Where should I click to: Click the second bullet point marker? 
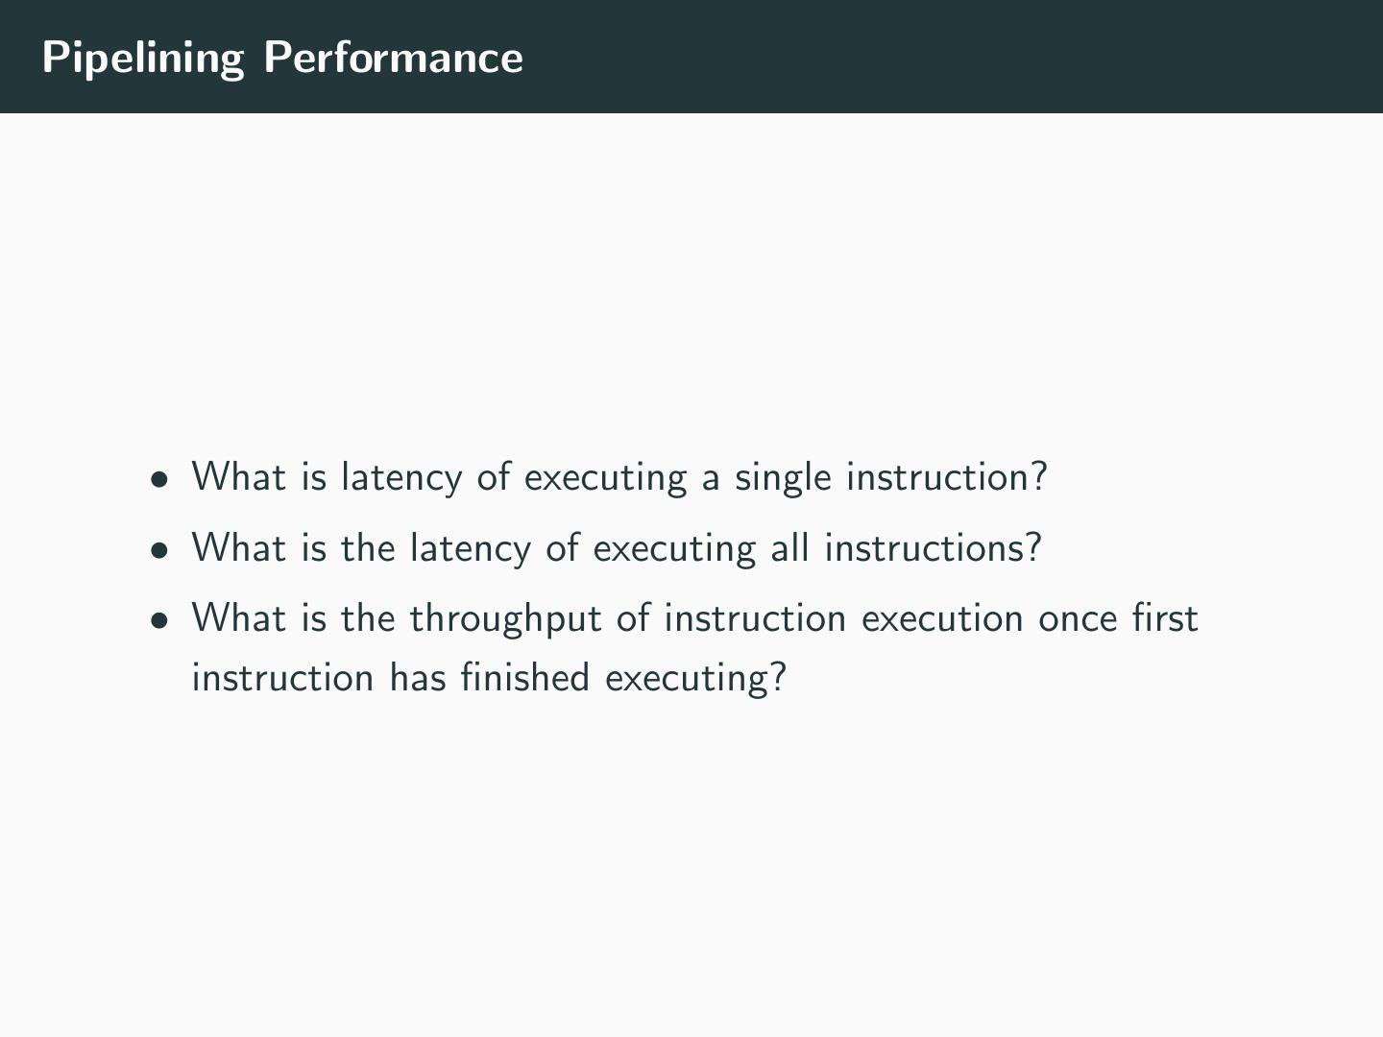point(158,549)
